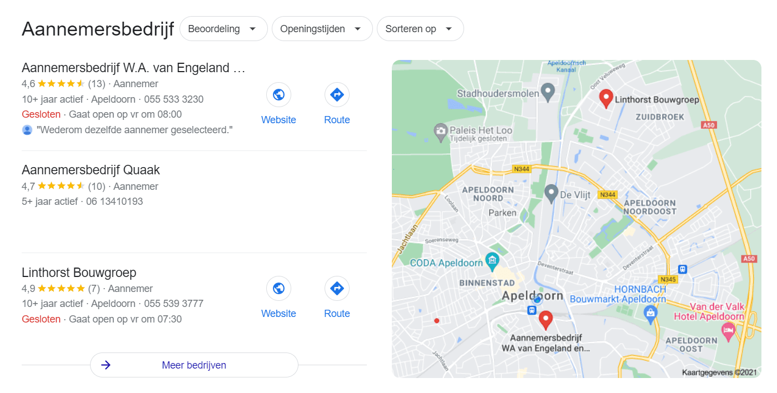The image size is (777, 393).
Task: Expand the Openingstijden filter dropdown
Action: point(322,29)
